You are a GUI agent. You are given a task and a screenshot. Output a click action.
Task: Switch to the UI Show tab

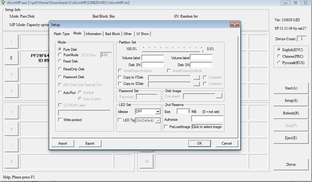(x=142, y=34)
